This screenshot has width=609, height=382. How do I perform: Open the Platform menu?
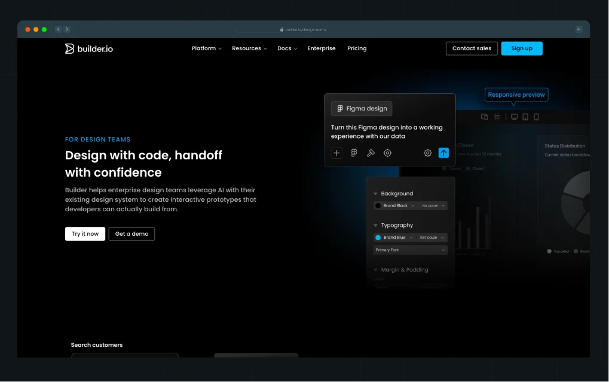pos(207,48)
